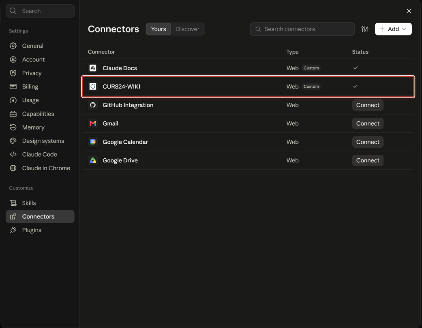Focus the Search connectors field
This screenshot has width=422, height=328.
[302, 29]
